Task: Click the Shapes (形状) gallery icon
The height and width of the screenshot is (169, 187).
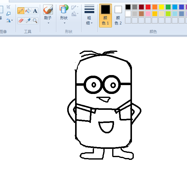Action: [x=64, y=9]
